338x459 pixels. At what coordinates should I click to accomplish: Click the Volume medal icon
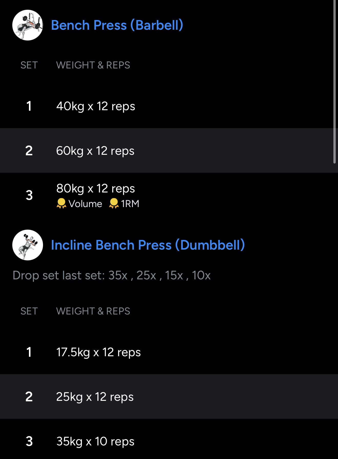(61, 203)
